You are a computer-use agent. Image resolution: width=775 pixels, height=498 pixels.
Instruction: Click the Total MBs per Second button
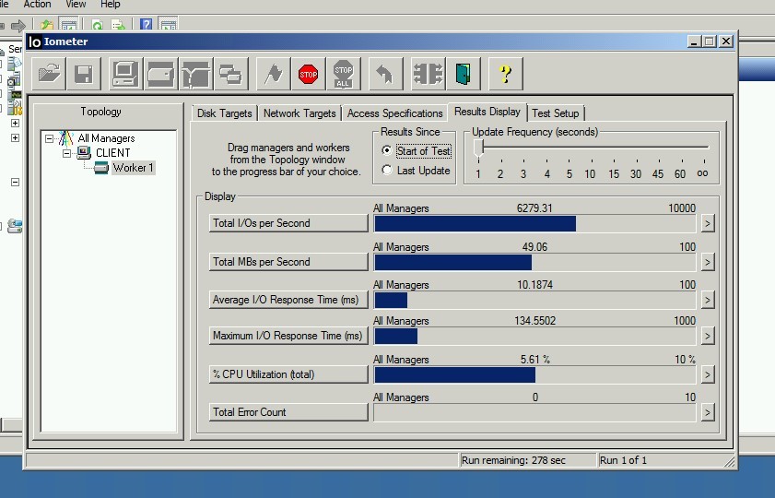288,262
